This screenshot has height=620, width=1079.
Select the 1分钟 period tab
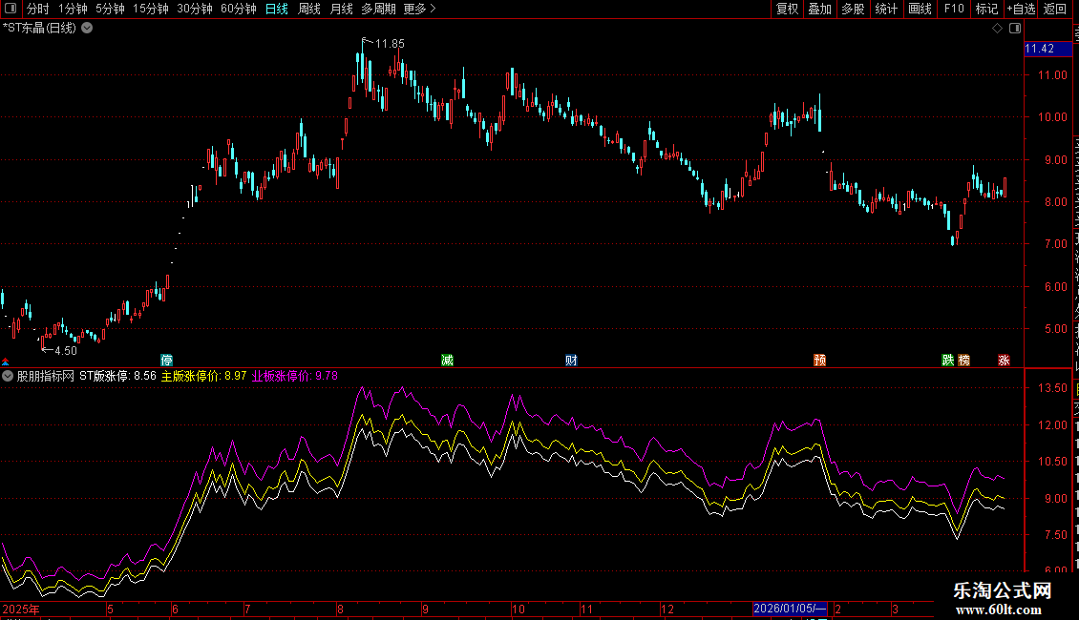tap(73, 9)
